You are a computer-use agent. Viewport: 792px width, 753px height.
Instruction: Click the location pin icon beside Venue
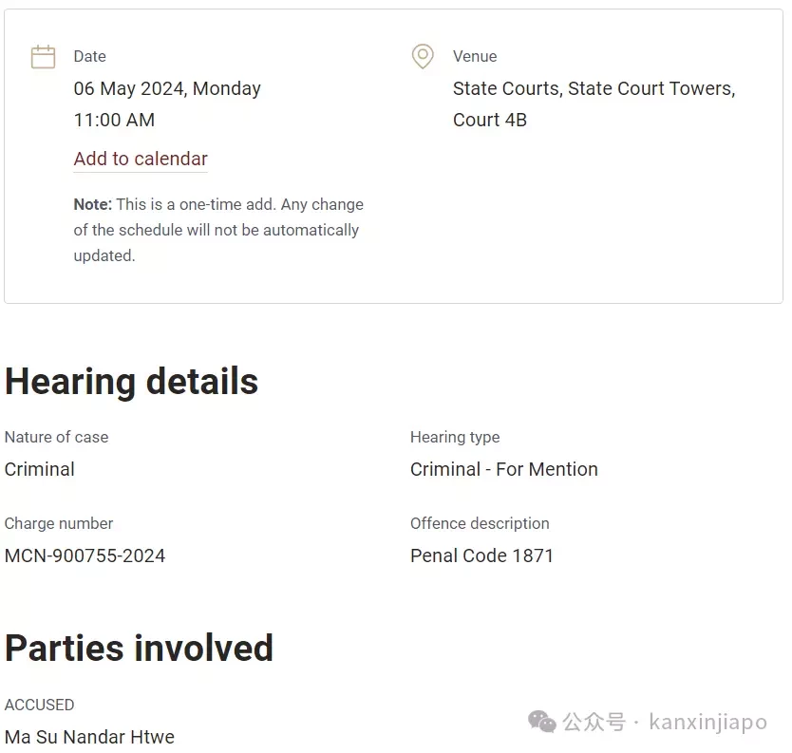coord(423,56)
